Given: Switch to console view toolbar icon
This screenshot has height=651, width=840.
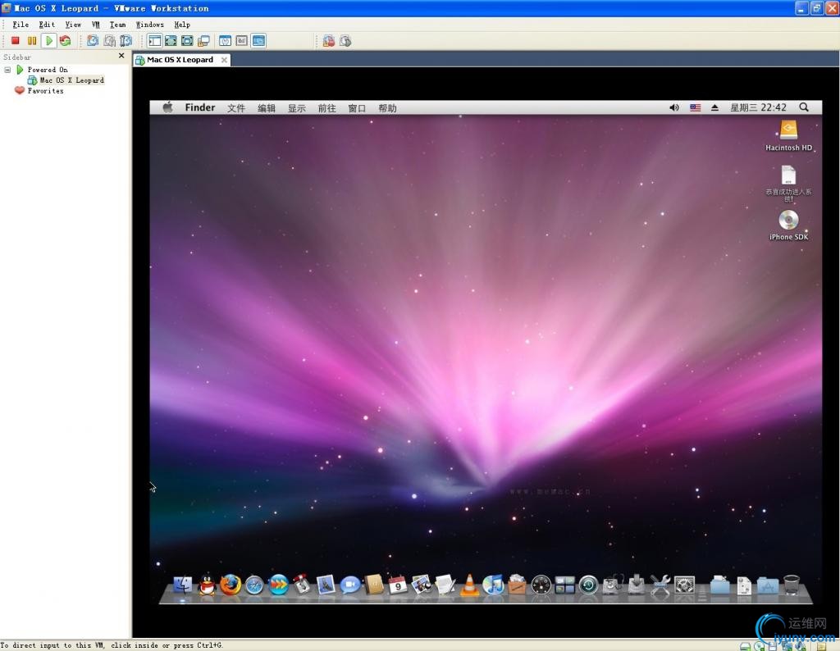Looking at the screenshot, I should (x=258, y=41).
